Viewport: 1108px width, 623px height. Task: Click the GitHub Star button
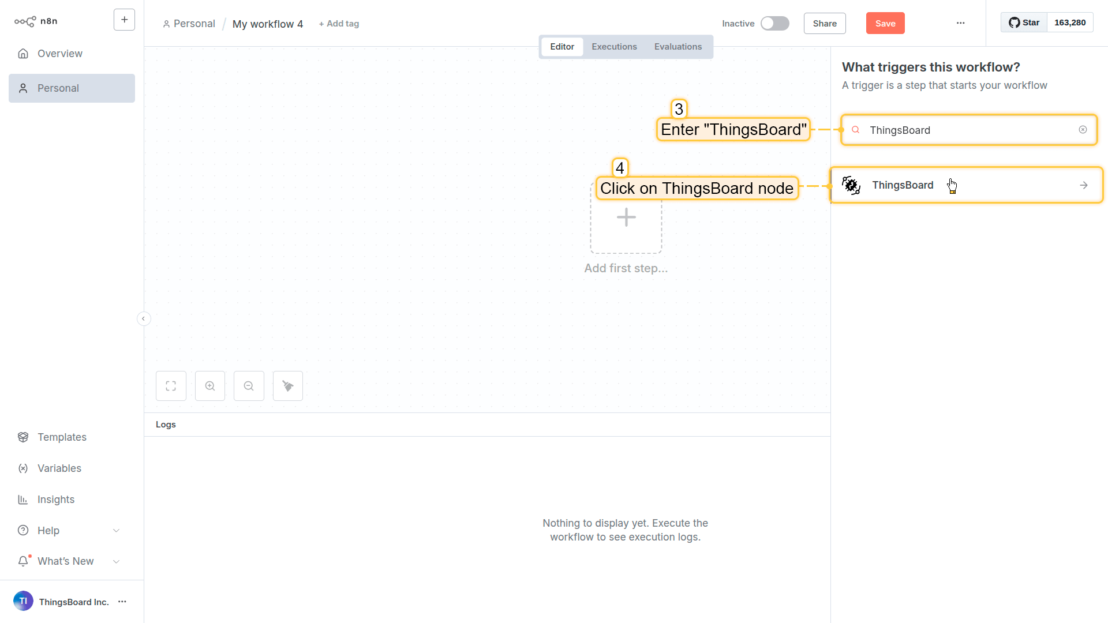pos(1024,22)
